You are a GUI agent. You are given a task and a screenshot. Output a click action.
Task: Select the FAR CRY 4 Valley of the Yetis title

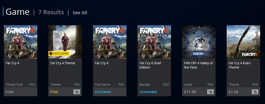click(198, 65)
